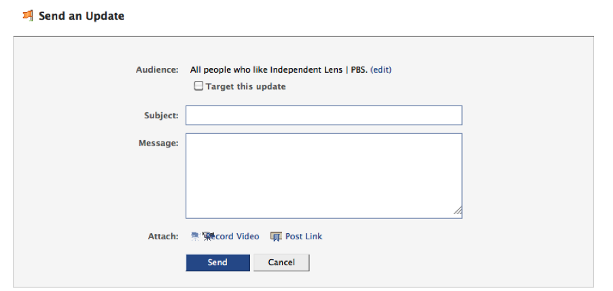613x291 pixels.
Task: Click the orange flag icon in the header
Action: pyautogui.click(x=29, y=15)
